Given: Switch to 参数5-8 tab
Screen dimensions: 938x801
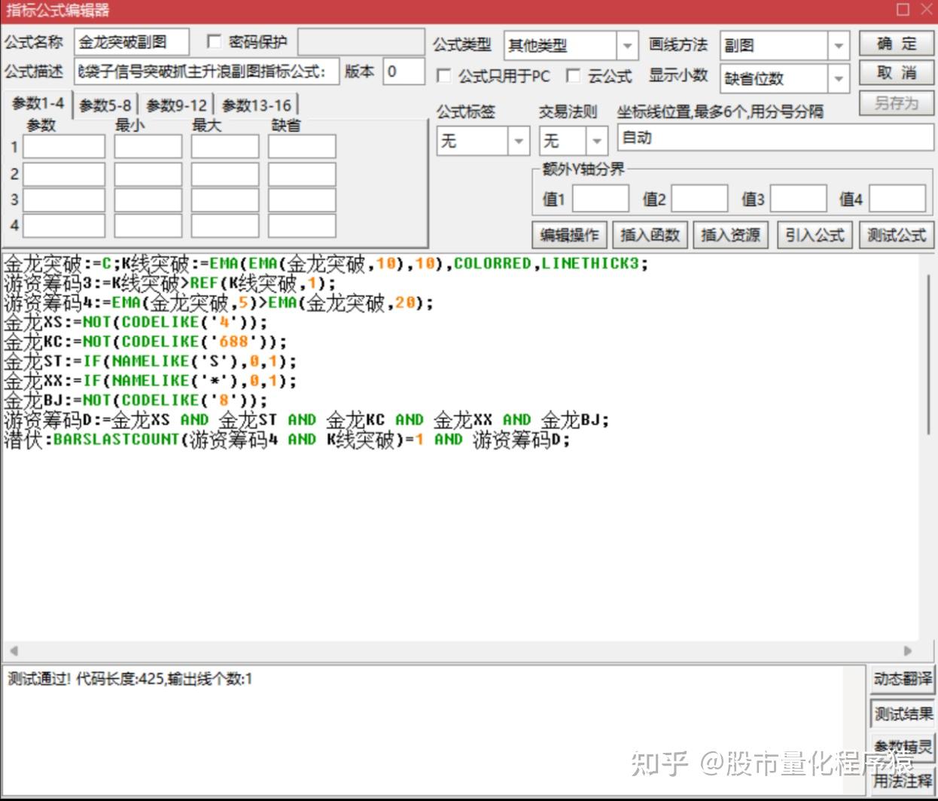Looking at the screenshot, I should coord(105,105).
